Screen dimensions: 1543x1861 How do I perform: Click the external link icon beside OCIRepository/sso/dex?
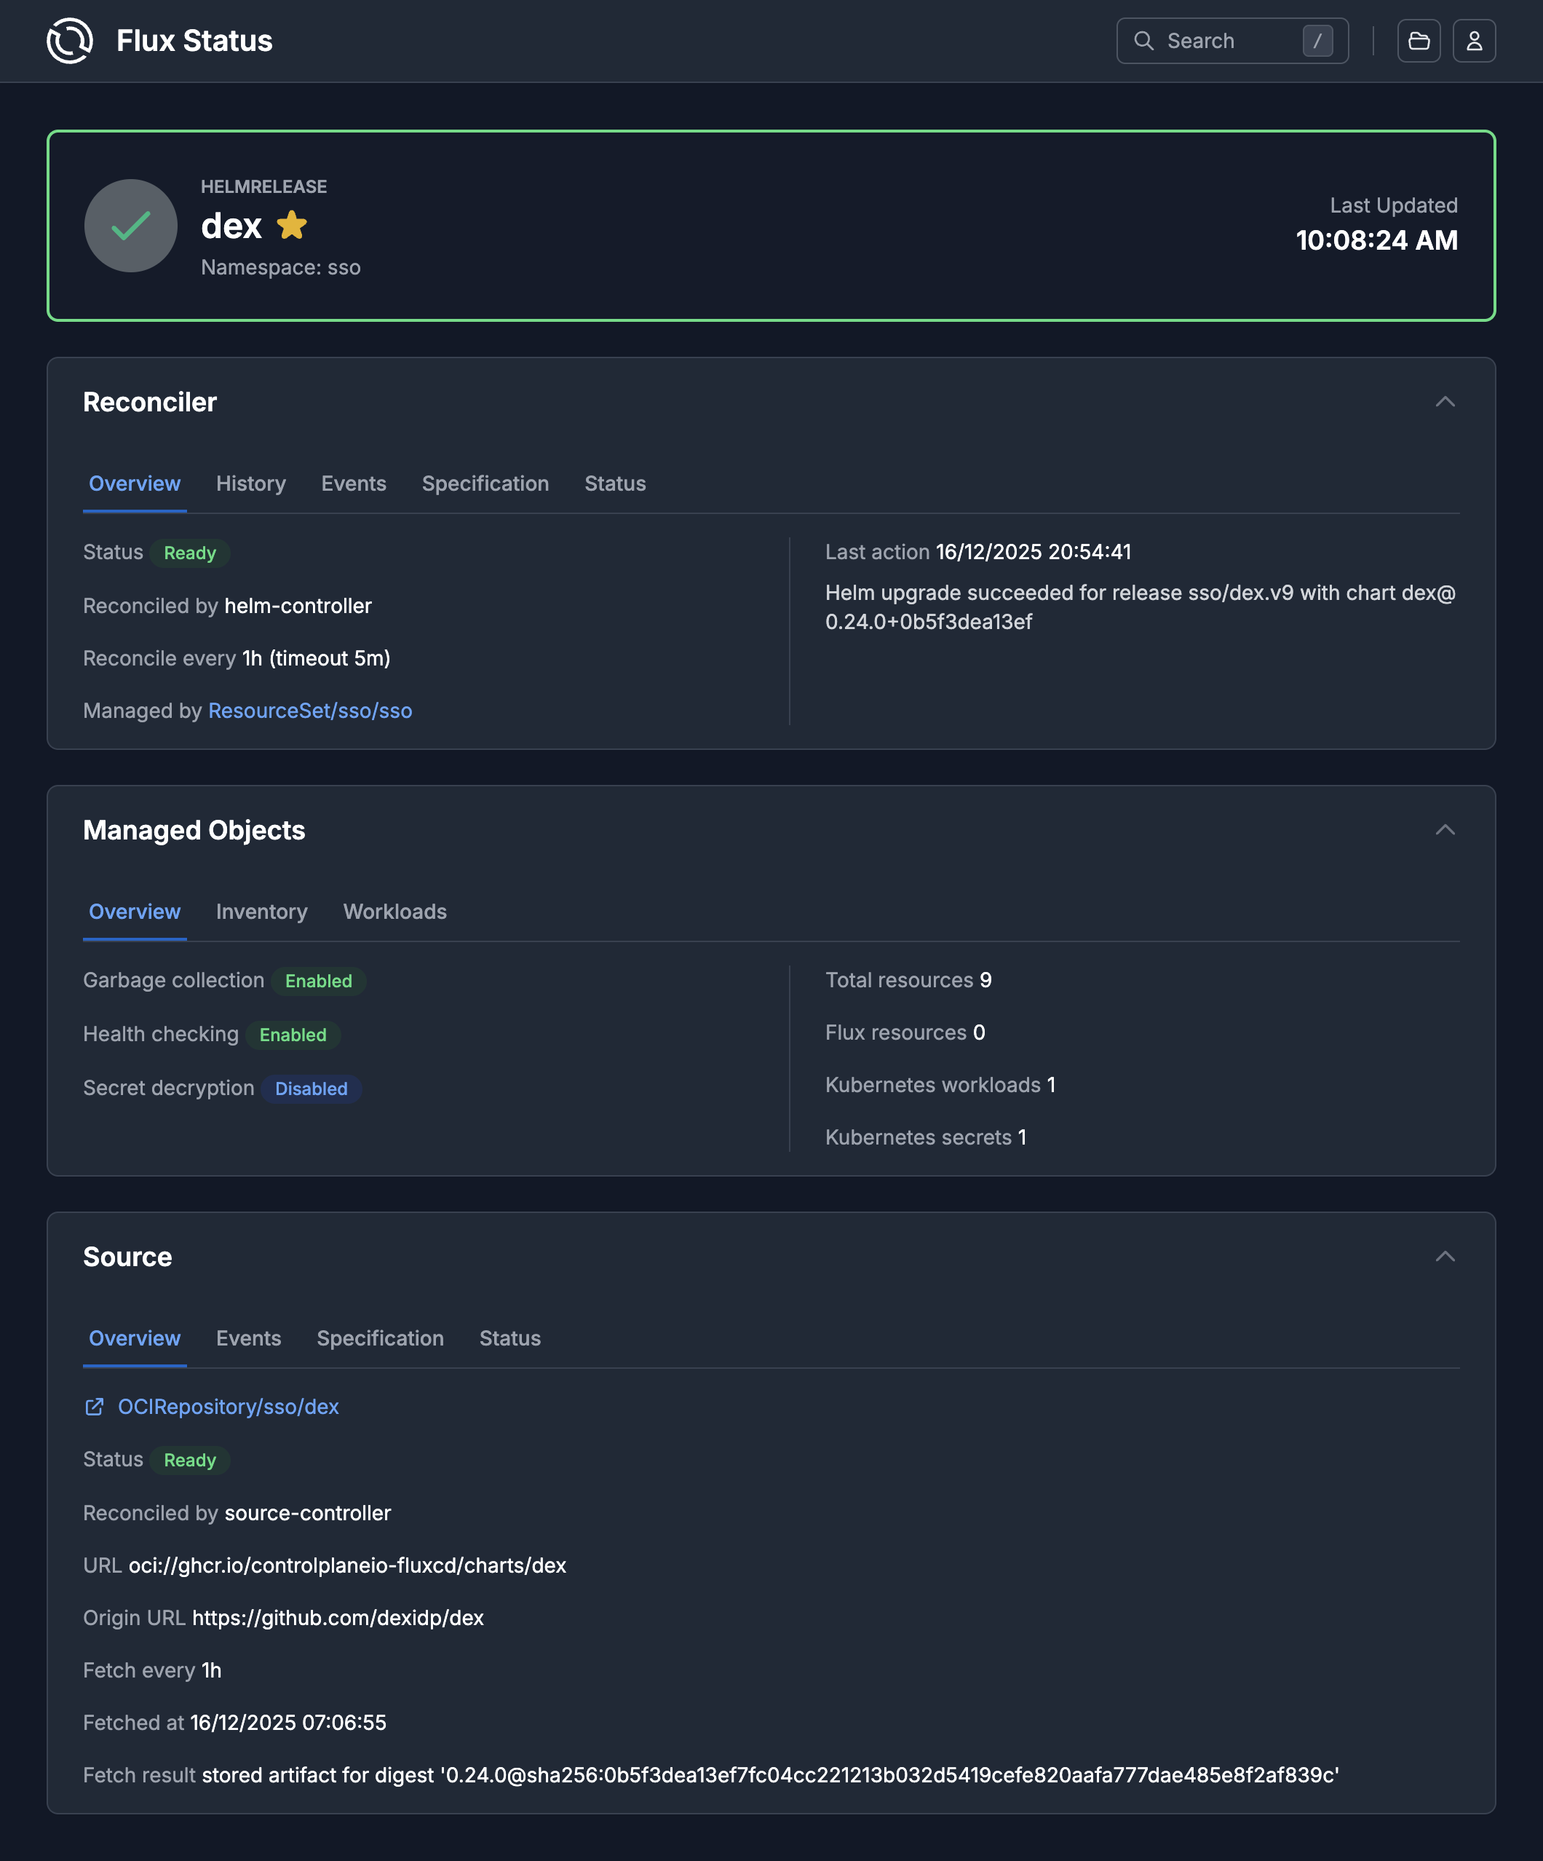[95, 1407]
